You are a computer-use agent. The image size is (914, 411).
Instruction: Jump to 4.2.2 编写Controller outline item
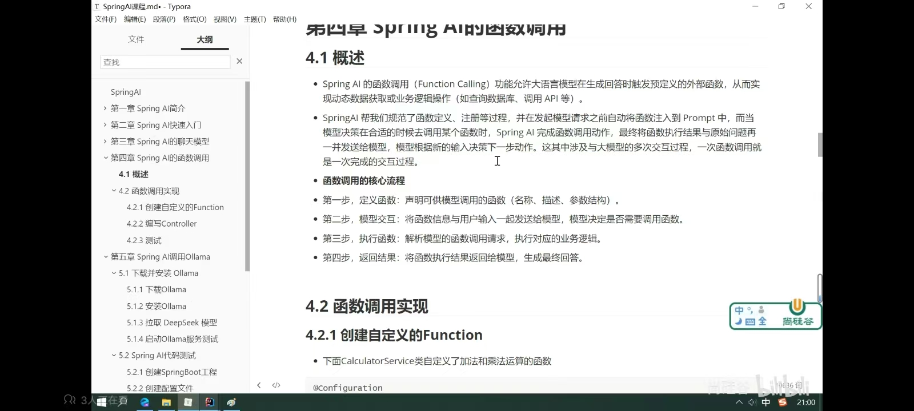click(x=162, y=224)
